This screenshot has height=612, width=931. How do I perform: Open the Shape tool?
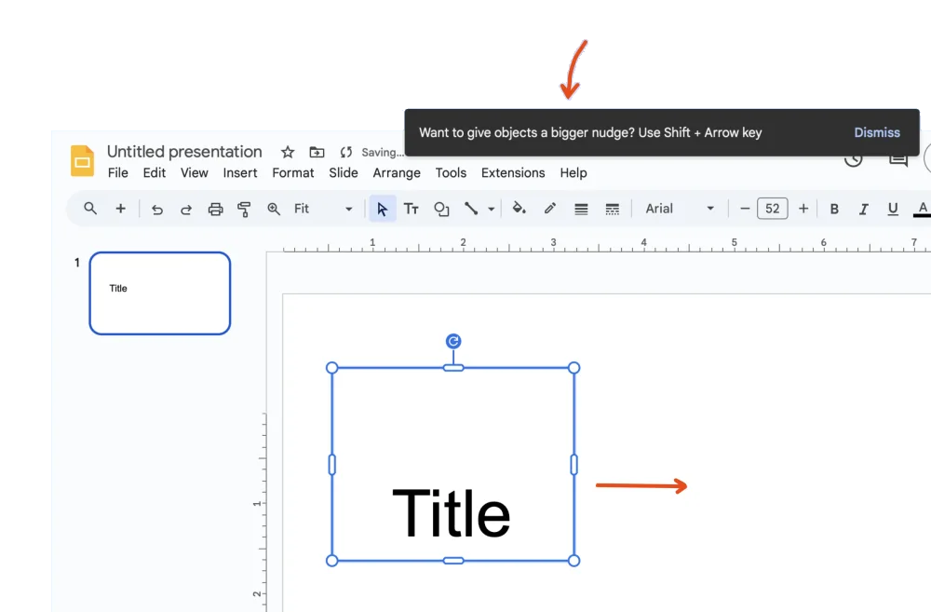[x=441, y=210]
